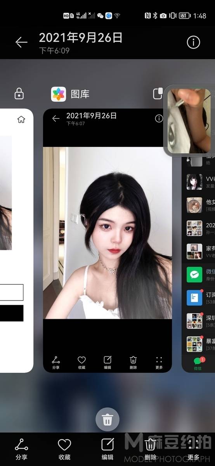This screenshot has width=215, height=466.
Task: Open WeChat chat starting with 家有
Action: point(199,251)
